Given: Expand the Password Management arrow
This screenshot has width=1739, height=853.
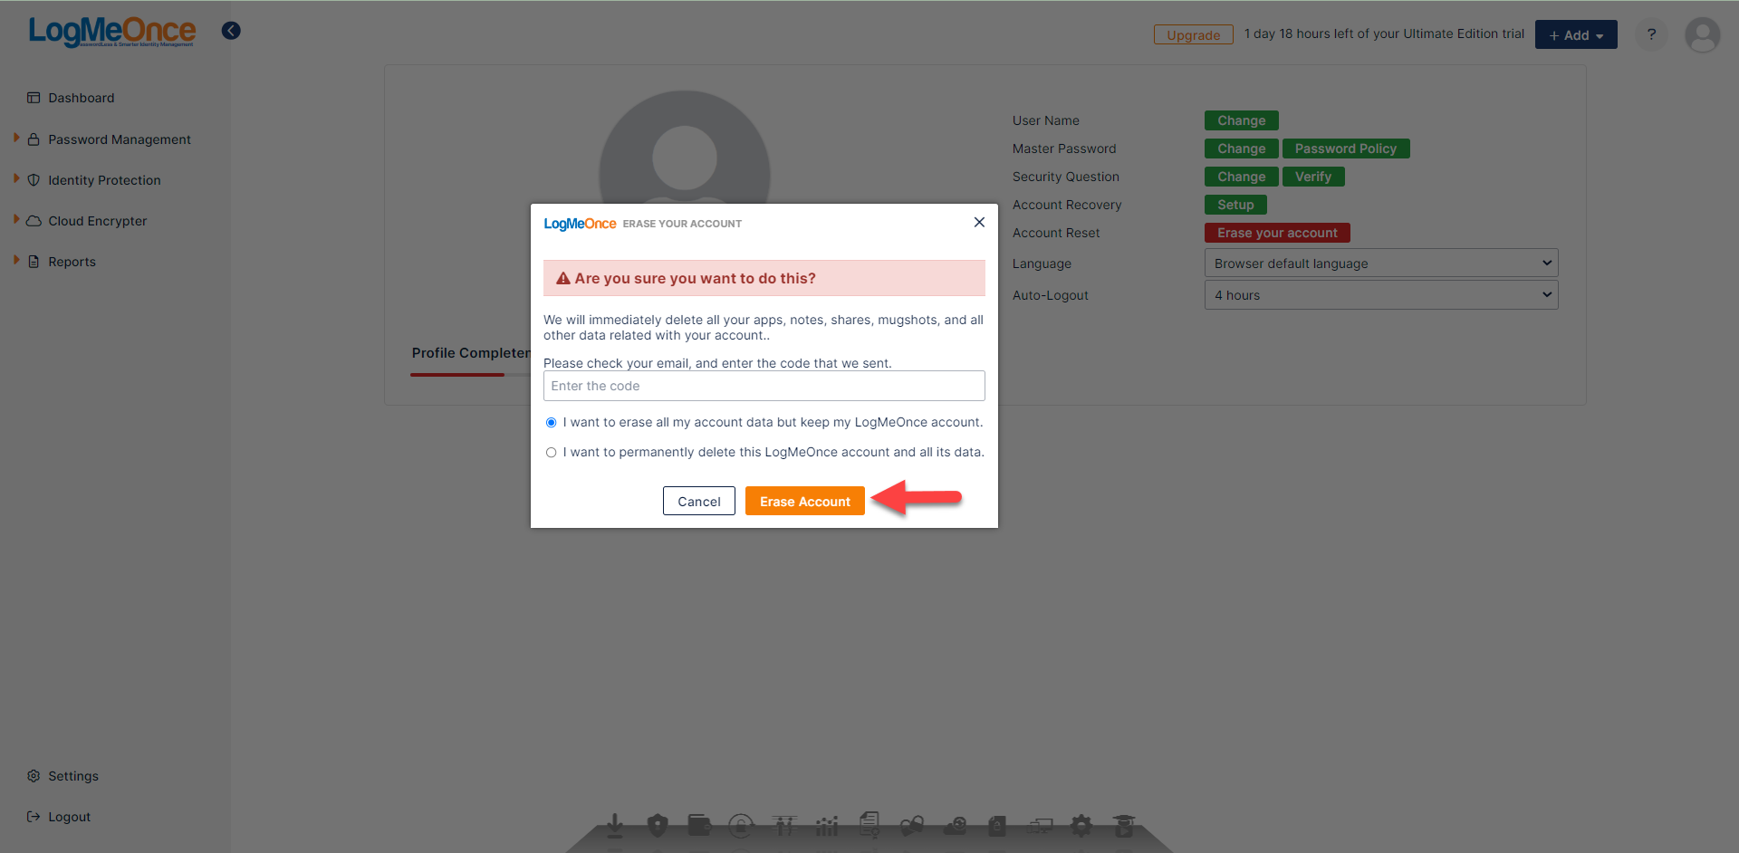Looking at the screenshot, I should (16, 138).
